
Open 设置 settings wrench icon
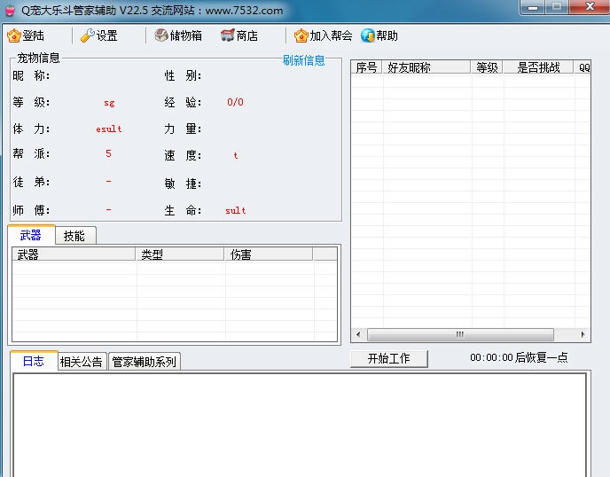tap(88, 35)
